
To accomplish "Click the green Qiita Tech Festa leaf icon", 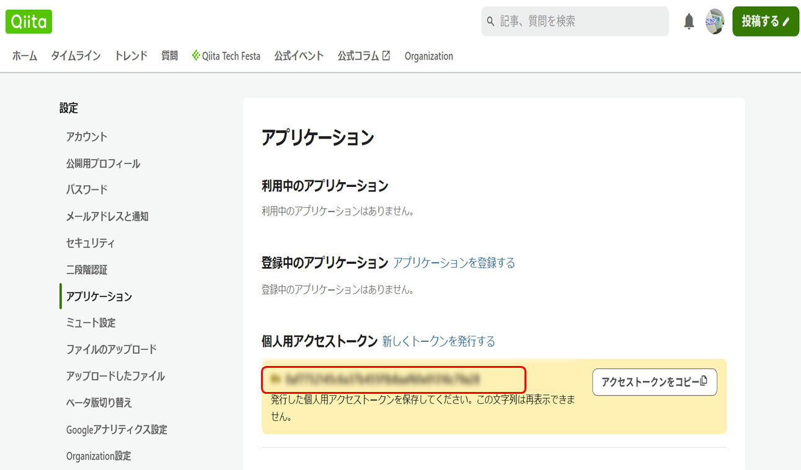I will click(195, 54).
